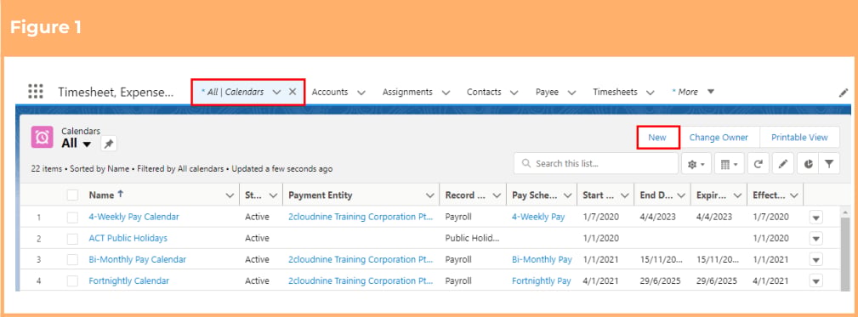Click the 1/7/2020 start date cell
This screenshot has height=317, width=858.
tap(601, 217)
